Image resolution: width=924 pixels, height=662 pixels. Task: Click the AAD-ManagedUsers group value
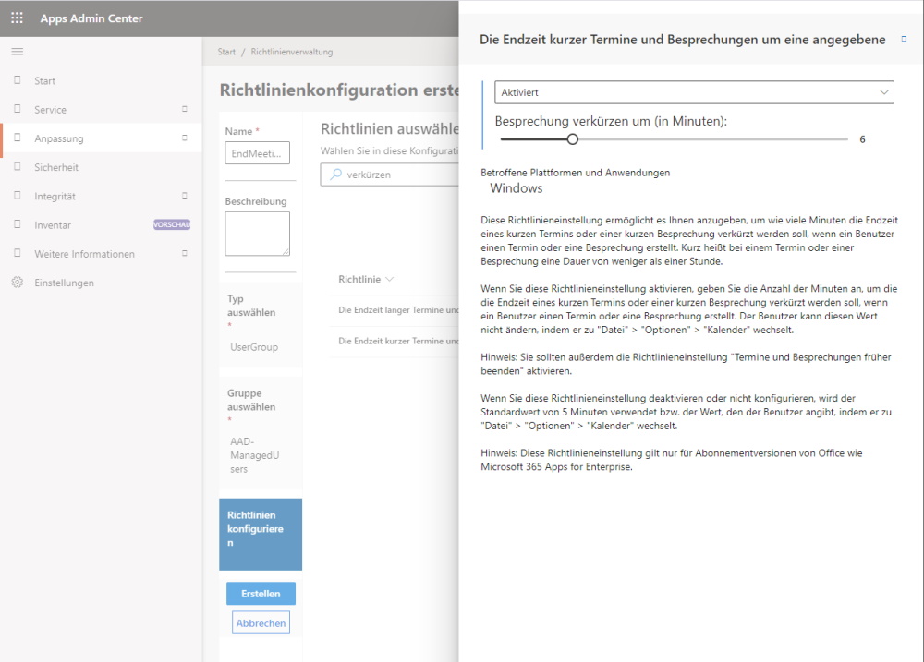(255, 455)
